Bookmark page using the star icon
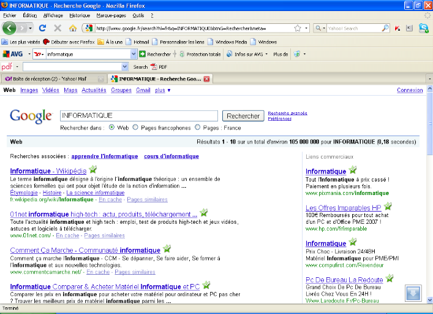 [x=298, y=28]
